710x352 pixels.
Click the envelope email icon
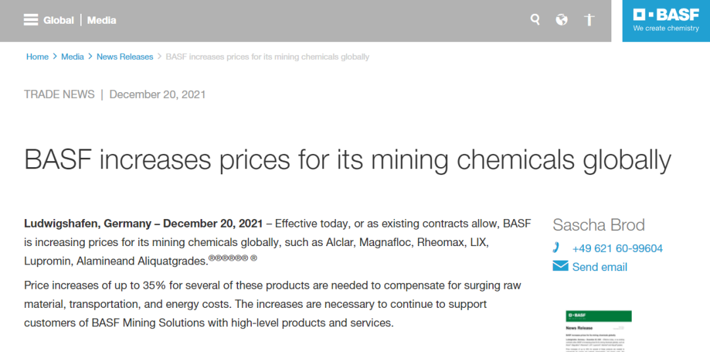click(x=560, y=266)
